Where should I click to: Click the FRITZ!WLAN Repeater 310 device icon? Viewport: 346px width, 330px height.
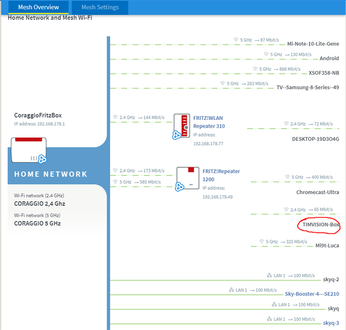(181, 127)
